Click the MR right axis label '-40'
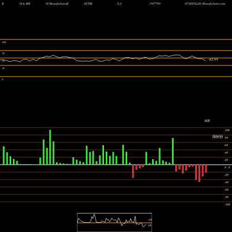This screenshot has height=232, width=232. click(x=226, y=182)
